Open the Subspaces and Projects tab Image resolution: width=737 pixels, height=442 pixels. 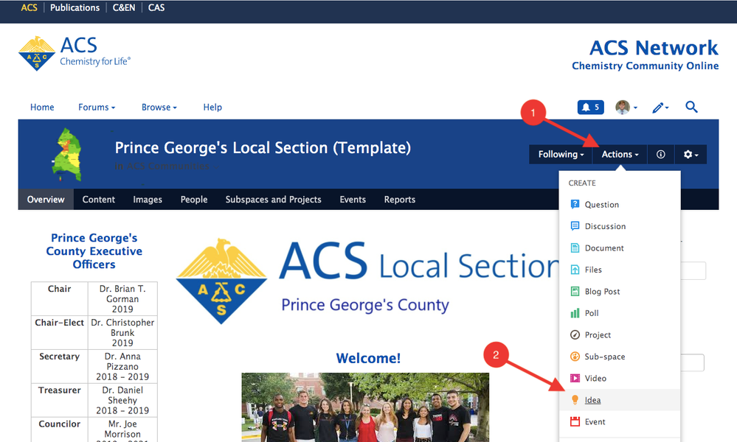(273, 200)
